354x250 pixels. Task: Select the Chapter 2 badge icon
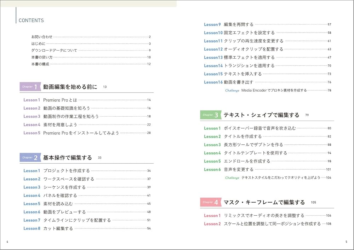[30, 157]
